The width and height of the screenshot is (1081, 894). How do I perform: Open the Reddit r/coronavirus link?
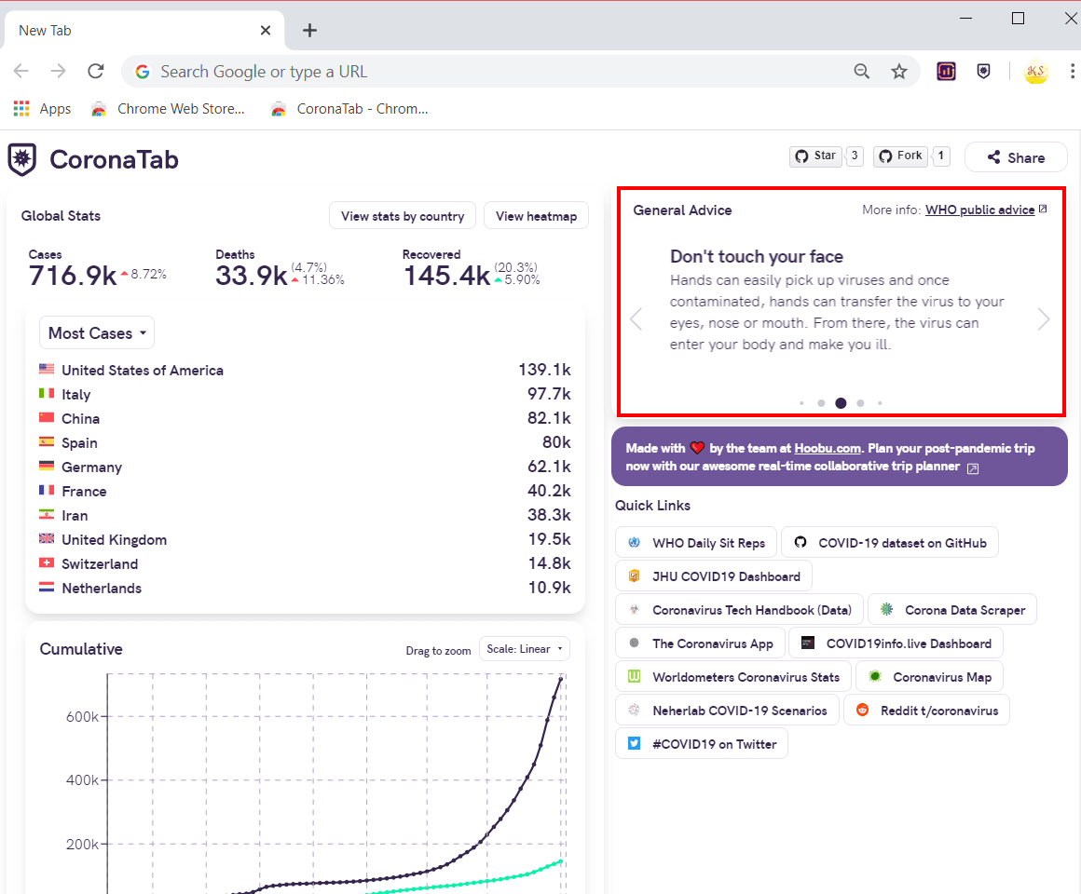(926, 711)
